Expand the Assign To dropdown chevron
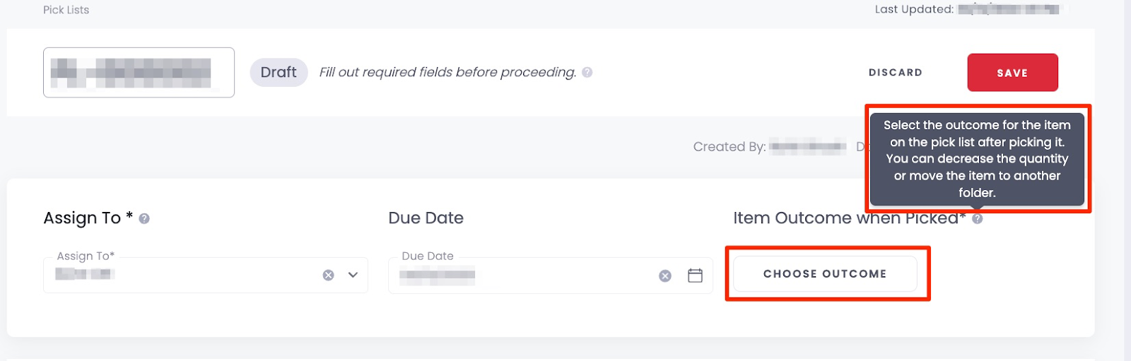1131x361 pixels. click(x=353, y=275)
